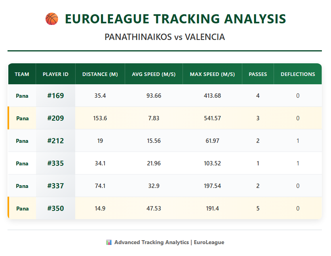Click the PLAYER ID column header
The height and width of the screenshot is (256, 331).
click(55, 74)
